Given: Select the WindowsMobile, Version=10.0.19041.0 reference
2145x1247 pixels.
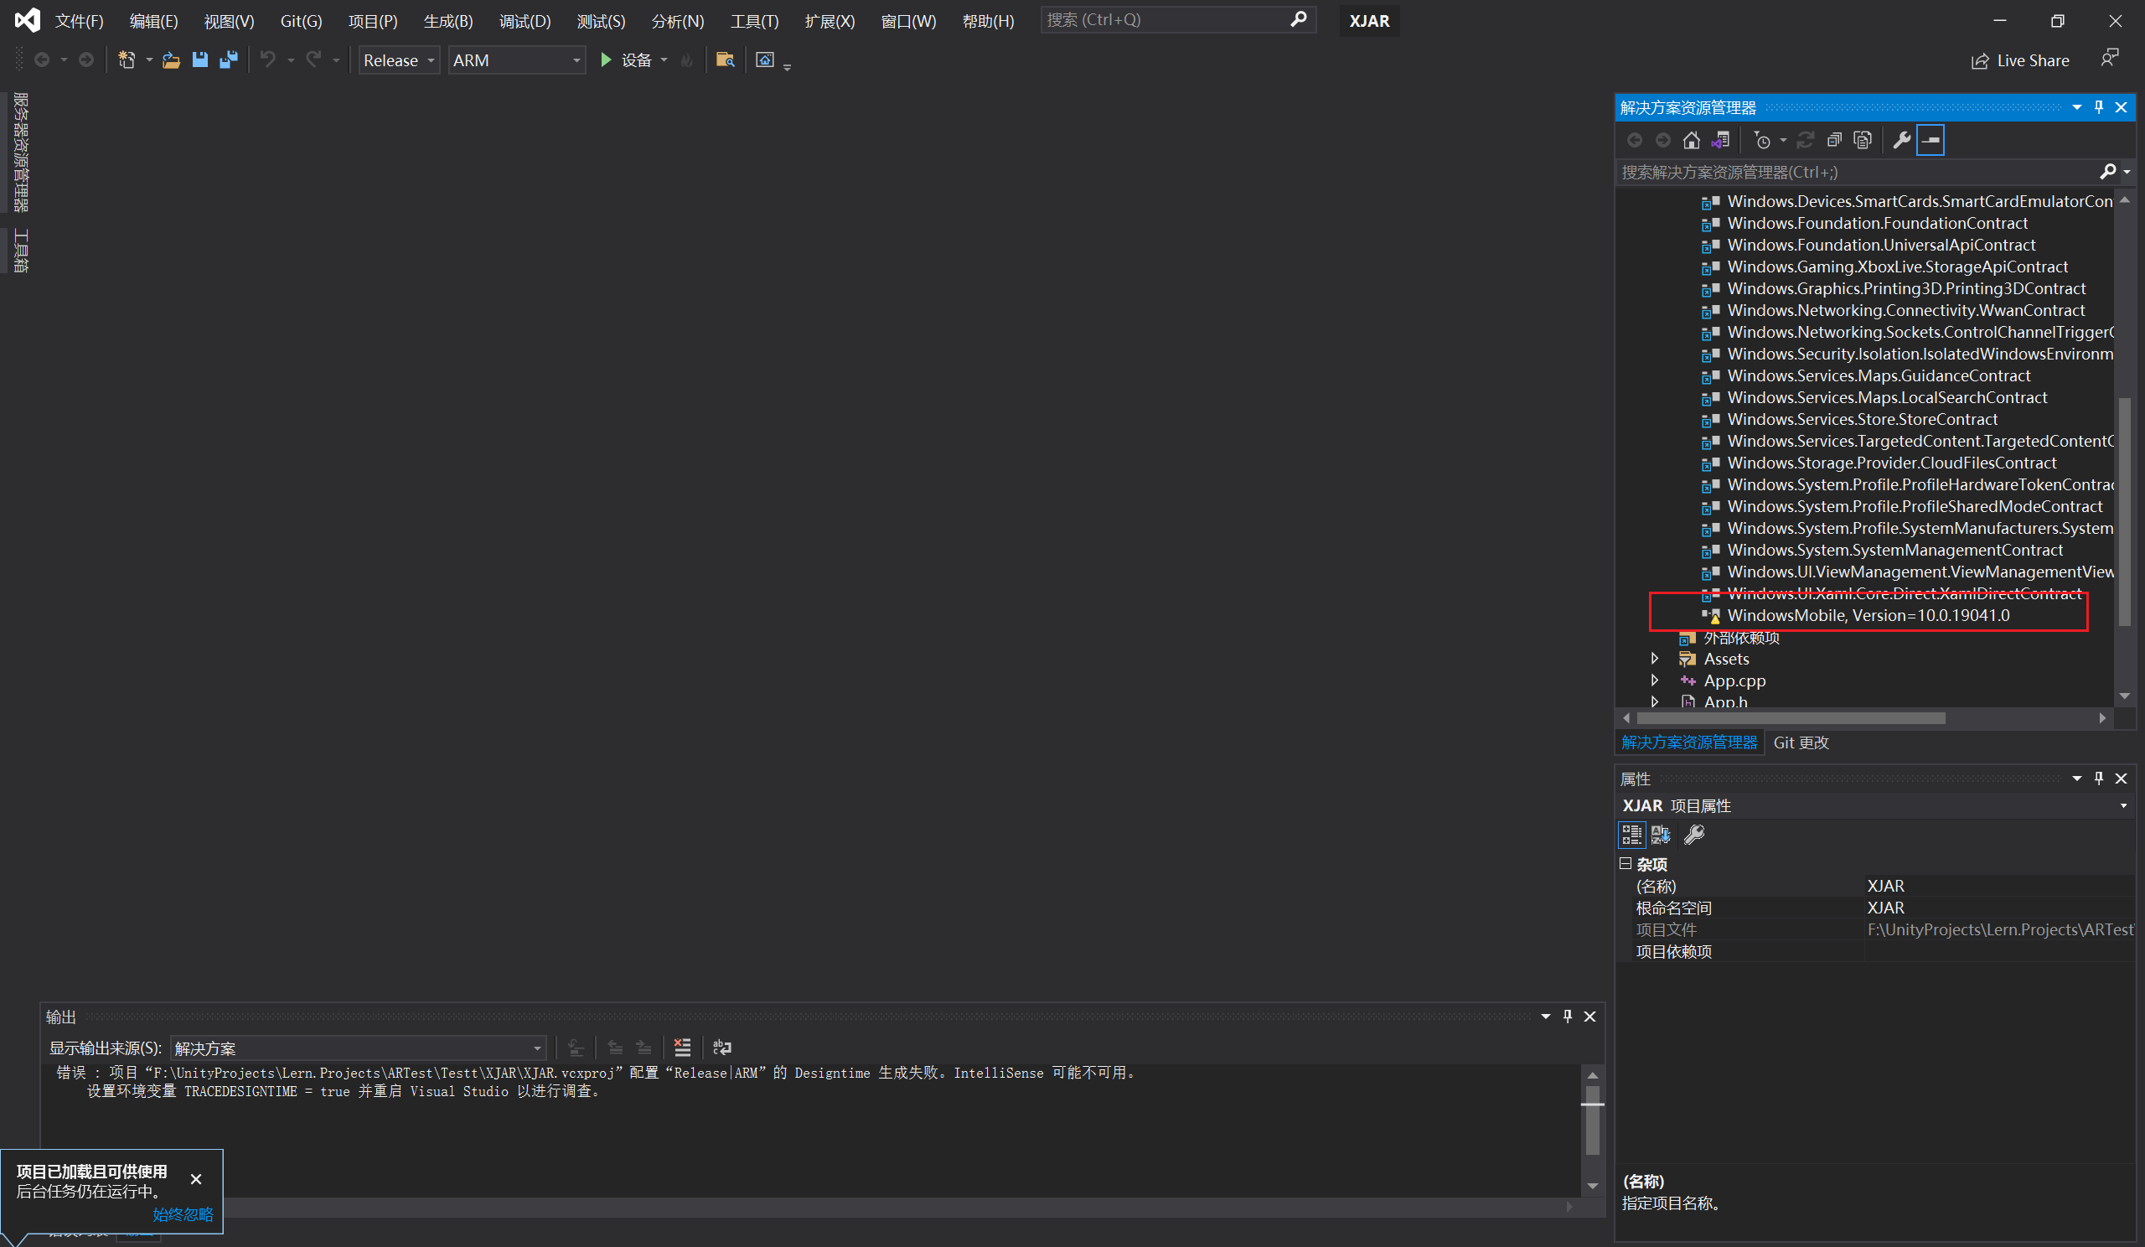Looking at the screenshot, I should click(x=1868, y=614).
